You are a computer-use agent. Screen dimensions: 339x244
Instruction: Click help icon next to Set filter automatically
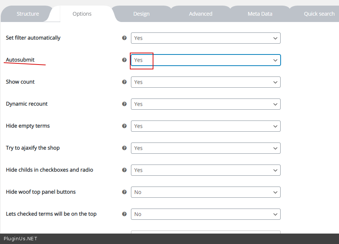(124, 38)
